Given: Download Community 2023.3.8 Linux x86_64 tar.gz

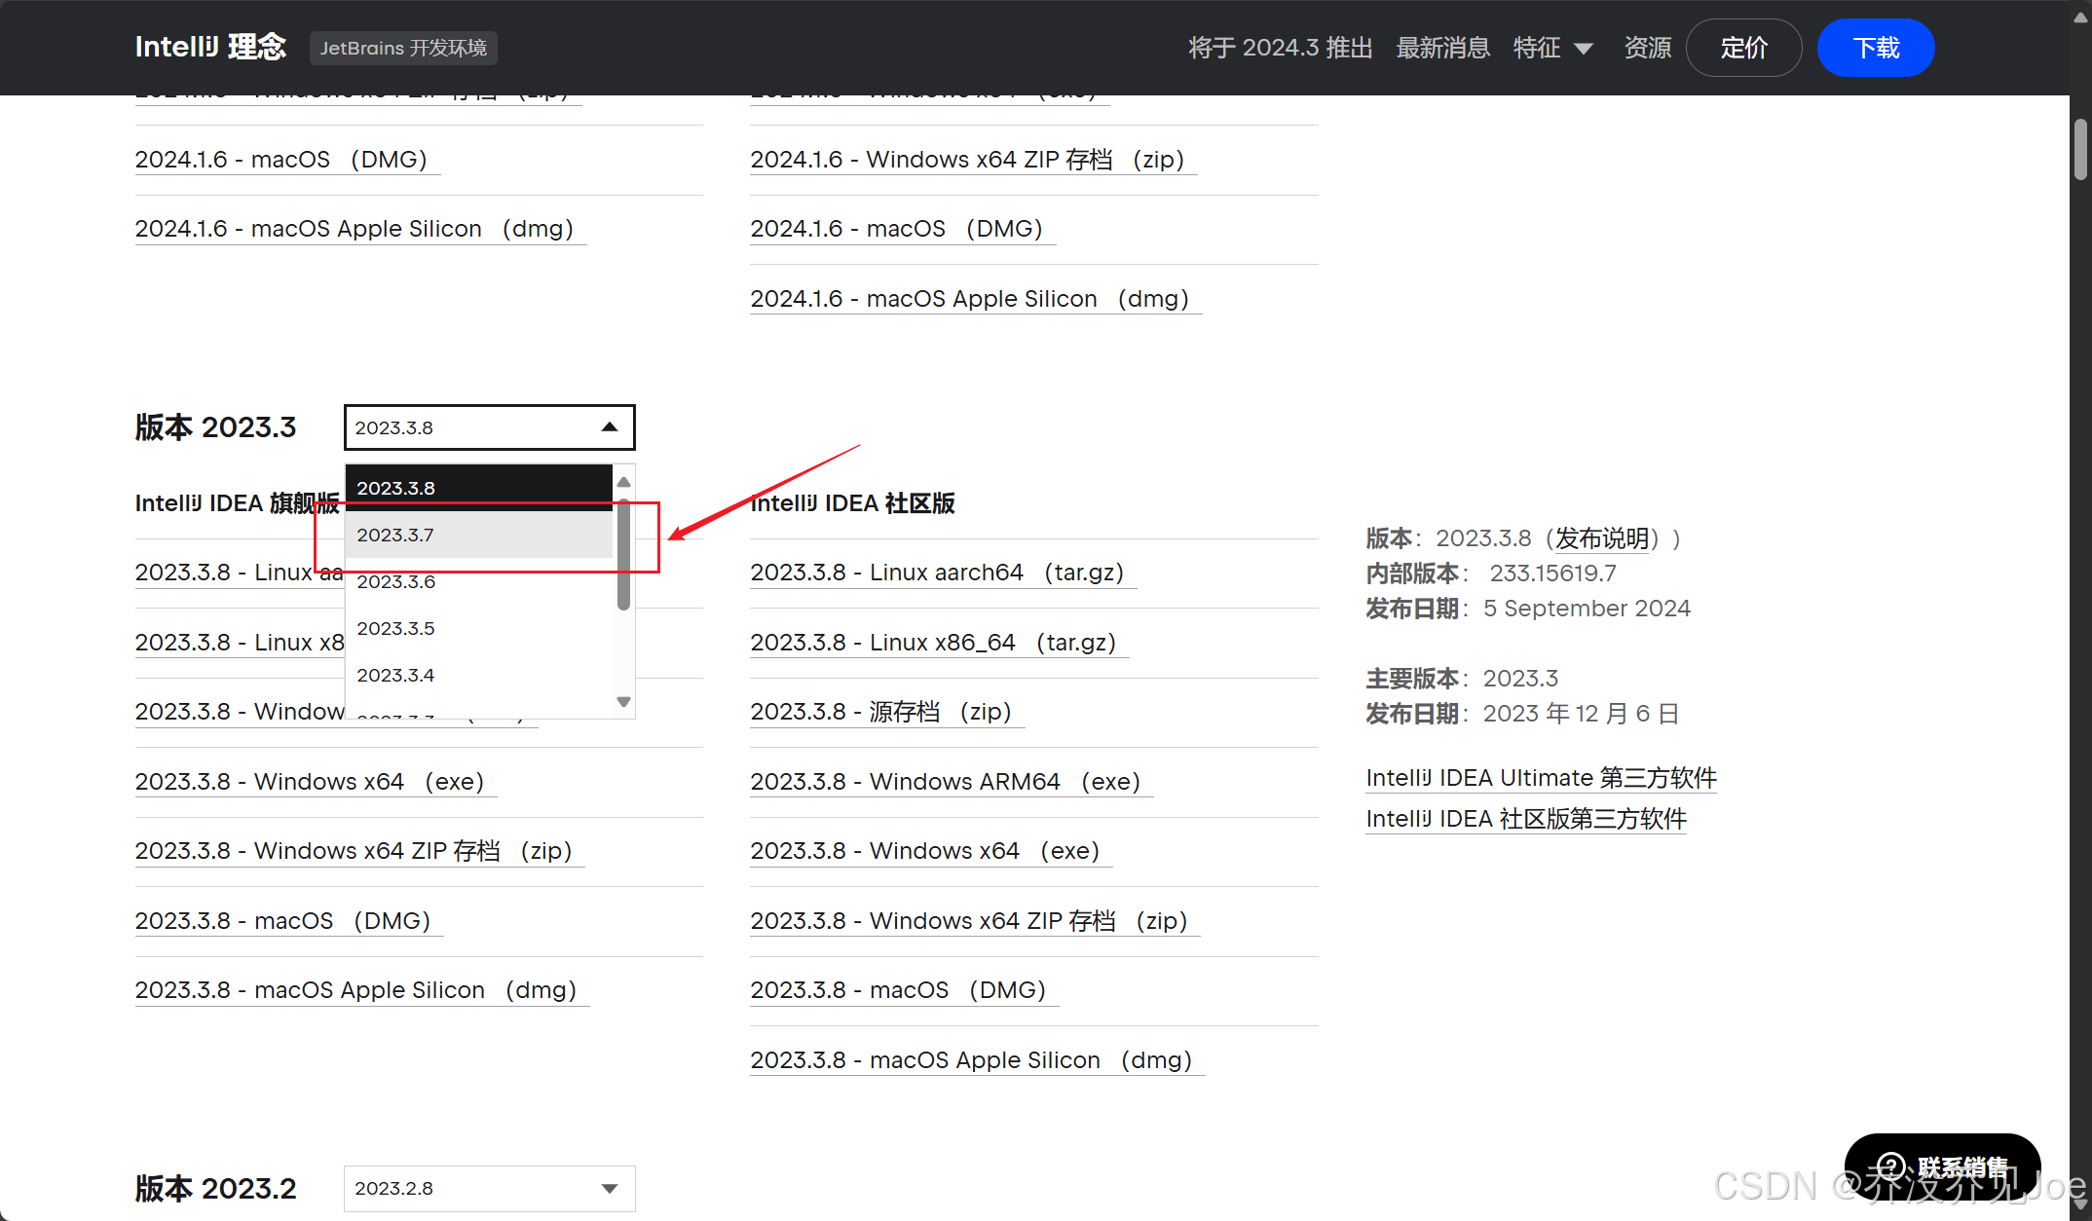Looking at the screenshot, I should tap(939, 643).
